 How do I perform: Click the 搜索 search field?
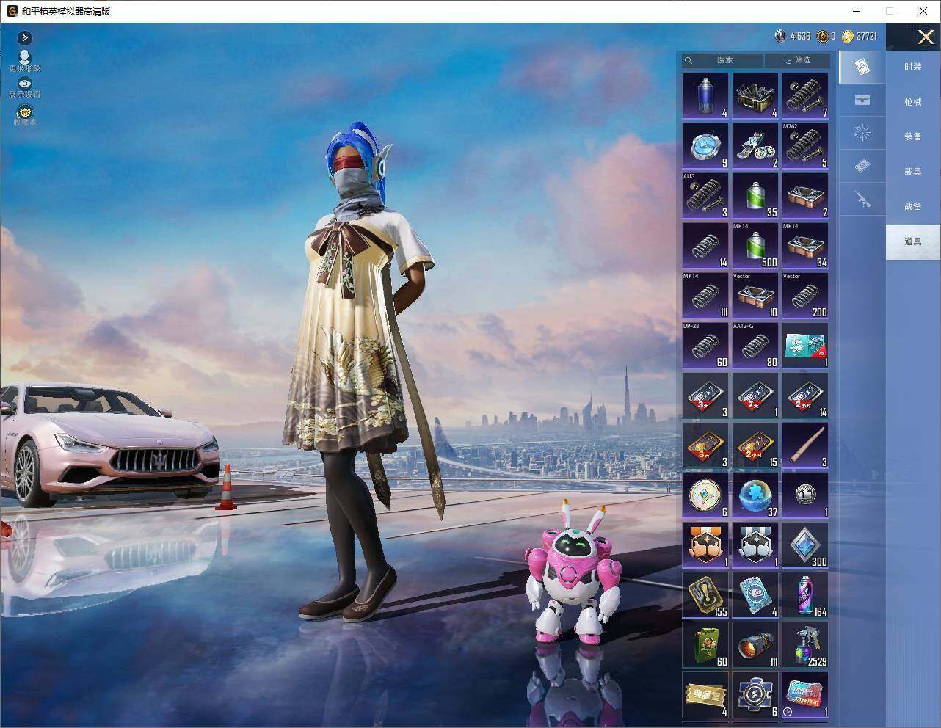click(723, 60)
